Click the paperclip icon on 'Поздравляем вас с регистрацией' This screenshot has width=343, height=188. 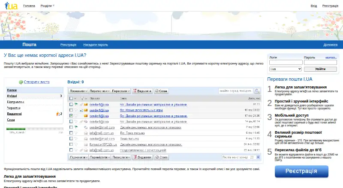tap(81, 150)
